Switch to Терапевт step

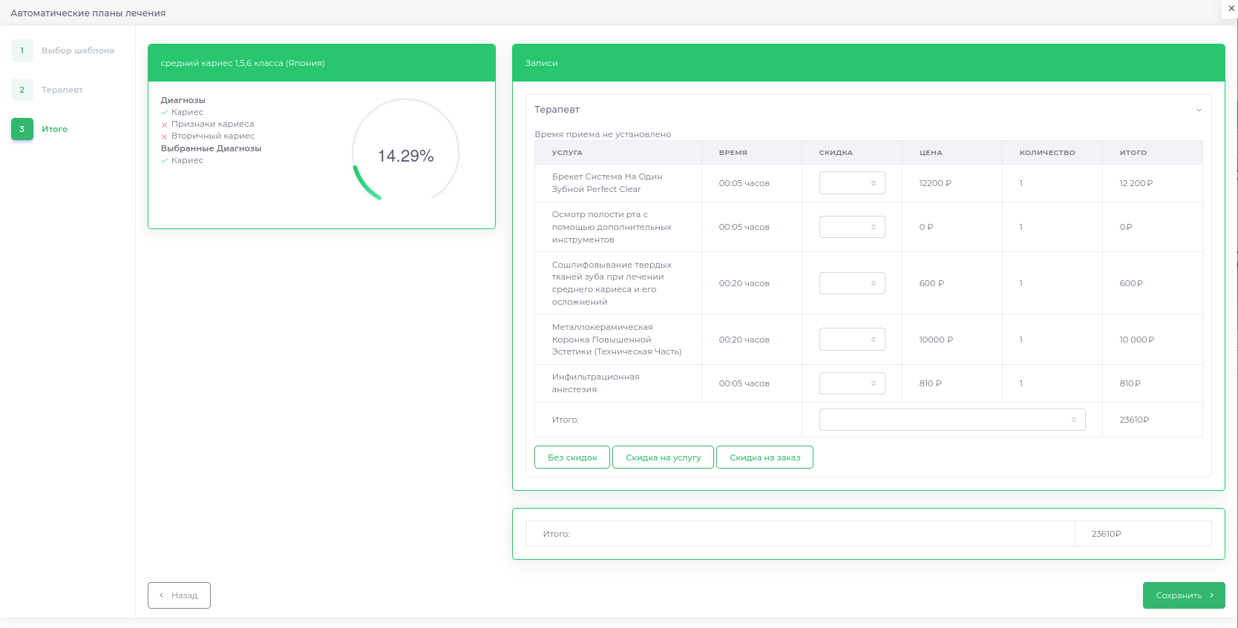(62, 90)
